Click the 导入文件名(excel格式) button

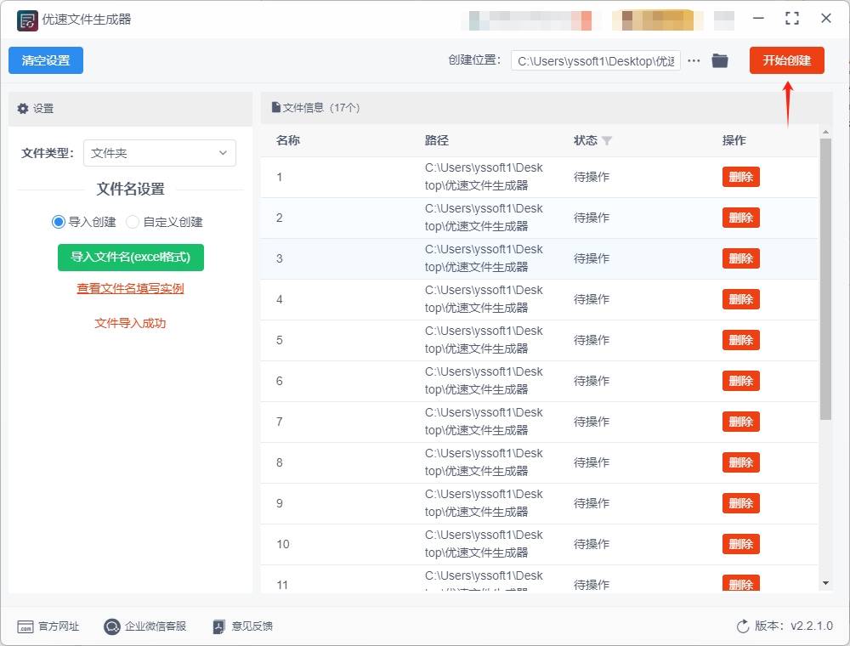click(x=130, y=257)
